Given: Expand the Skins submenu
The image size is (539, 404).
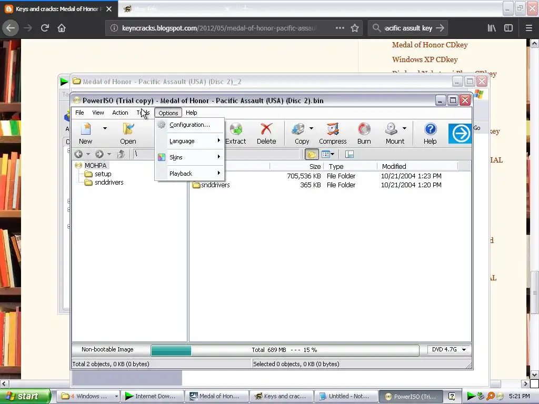Looking at the screenshot, I should tap(189, 157).
